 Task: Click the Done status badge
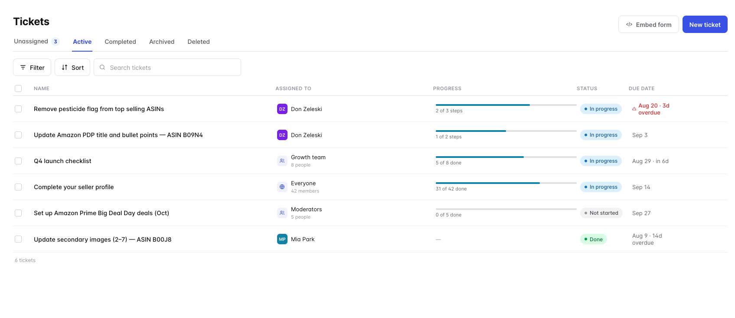pyautogui.click(x=594, y=239)
